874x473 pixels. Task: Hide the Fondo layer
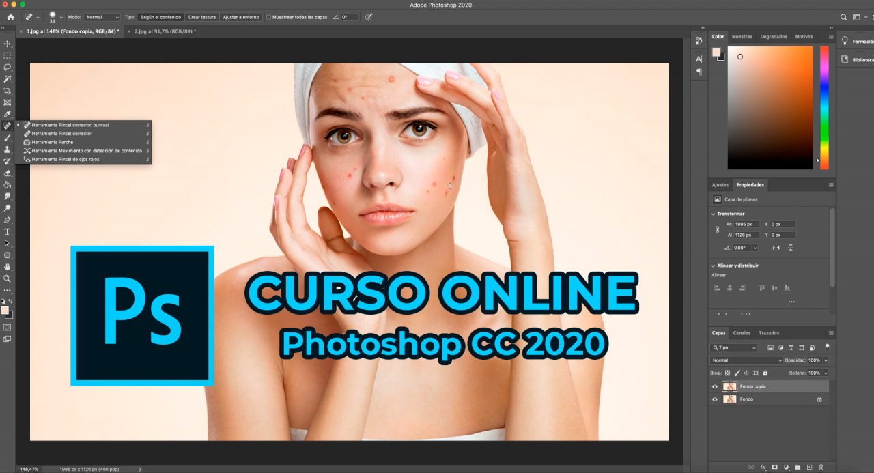[x=715, y=399]
